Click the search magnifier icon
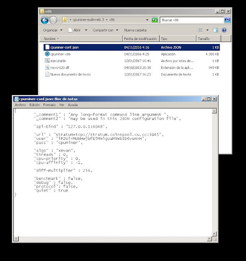246x261 pixels. coord(227,20)
